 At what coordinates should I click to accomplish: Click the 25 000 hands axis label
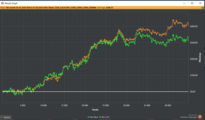(106, 105)
